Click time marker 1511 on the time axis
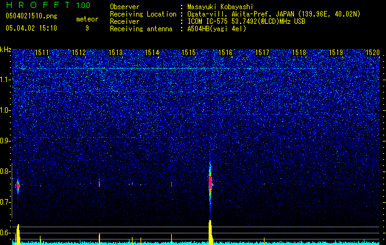Image resolution: width=386 pixels, height=245 pixels. pyautogui.click(x=42, y=53)
